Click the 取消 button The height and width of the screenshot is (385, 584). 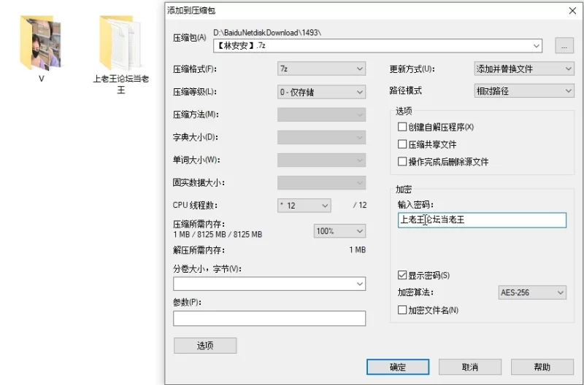[469, 367]
